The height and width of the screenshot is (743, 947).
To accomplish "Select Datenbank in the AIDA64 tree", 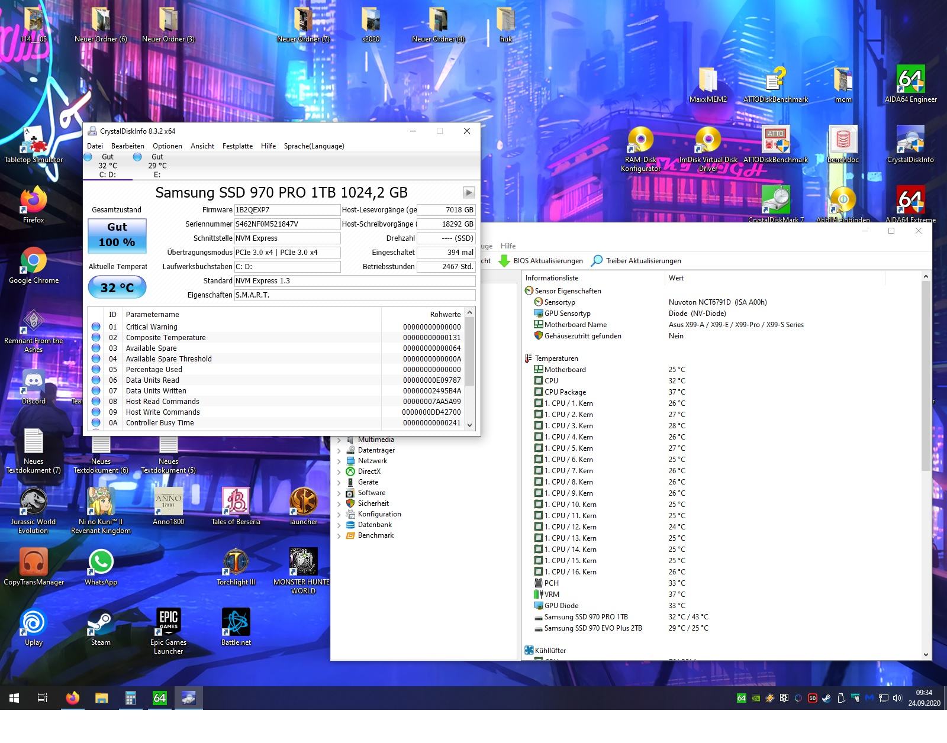I will point(375,525).
